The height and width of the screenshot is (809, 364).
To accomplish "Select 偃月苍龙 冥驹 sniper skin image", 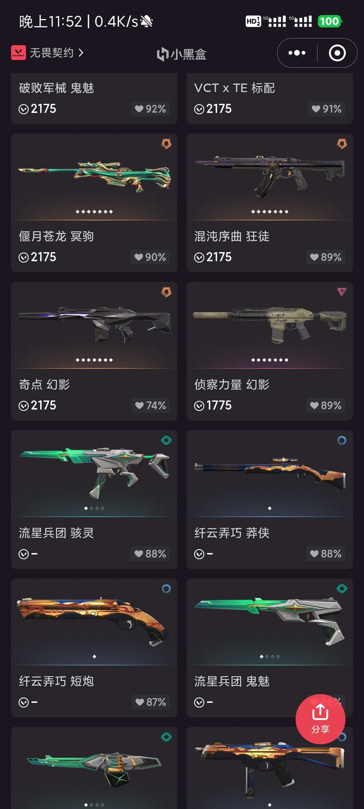I will 94,176.
